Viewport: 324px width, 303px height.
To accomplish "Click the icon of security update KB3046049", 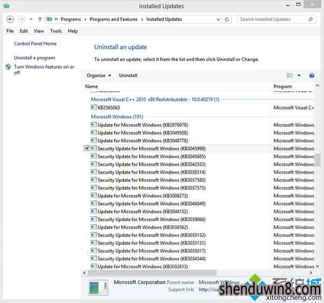I will [x=94, y=204].
